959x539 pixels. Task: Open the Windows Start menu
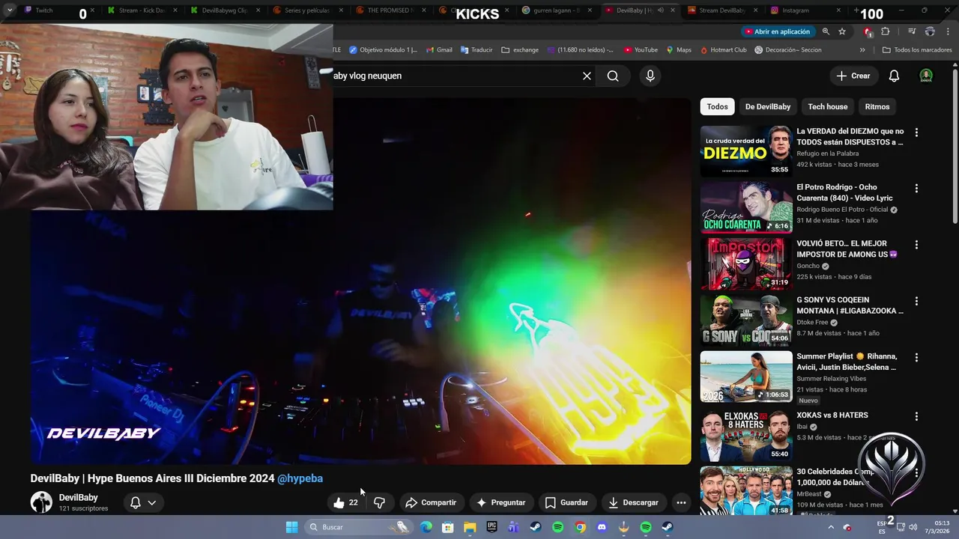coord(292,527)
